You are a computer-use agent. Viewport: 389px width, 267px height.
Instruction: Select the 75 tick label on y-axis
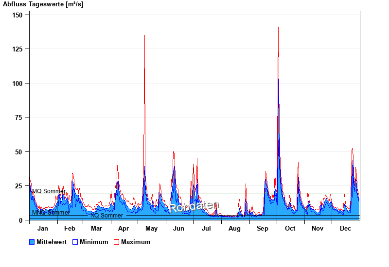click(19, 117)
